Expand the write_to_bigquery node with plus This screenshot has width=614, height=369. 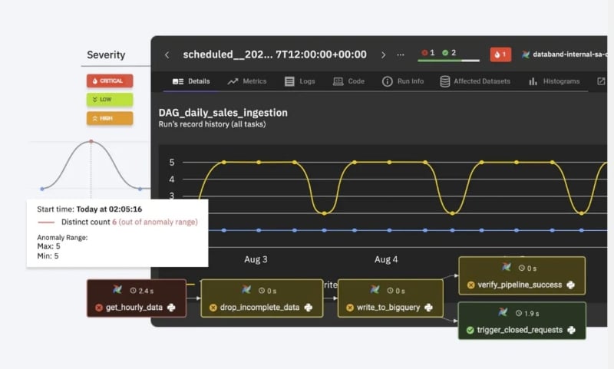[x=427, y=308]
